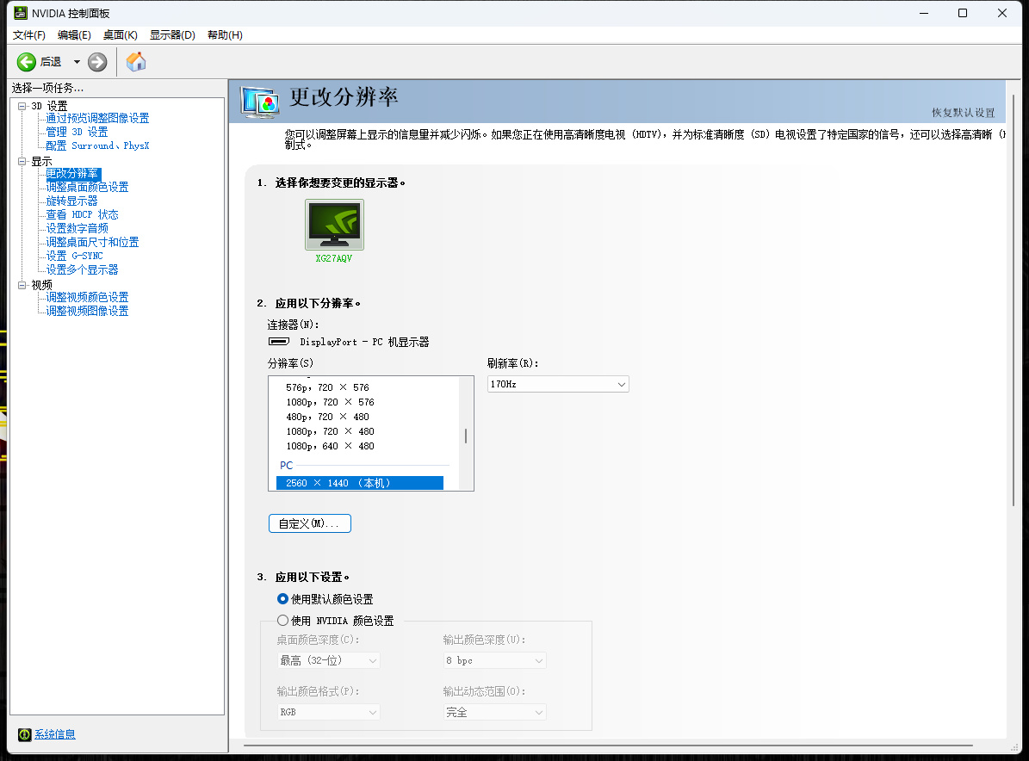The height and width of the screenshot is (761, 1029).
Task: Collapse the 显示 tree node
Action: pyautogui.click(x=22, y=161)
